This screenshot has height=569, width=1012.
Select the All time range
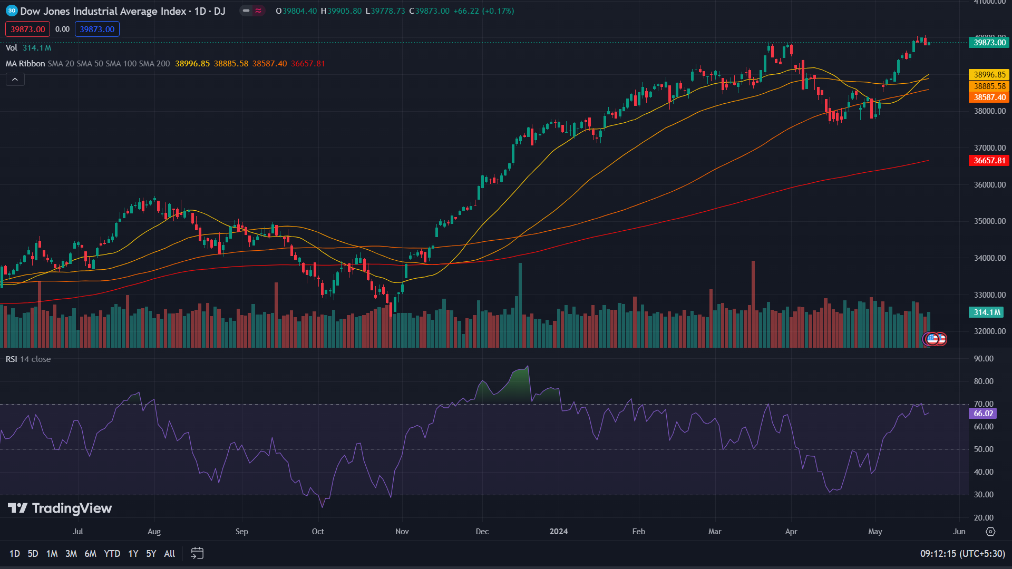[170, 554]
